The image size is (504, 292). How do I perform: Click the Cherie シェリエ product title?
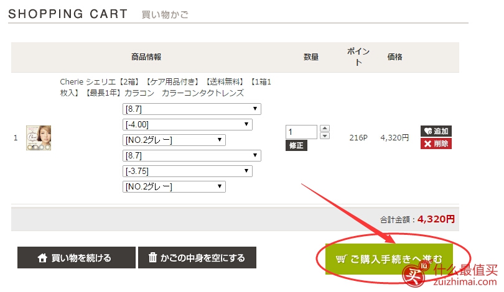[x=166, y=87]
